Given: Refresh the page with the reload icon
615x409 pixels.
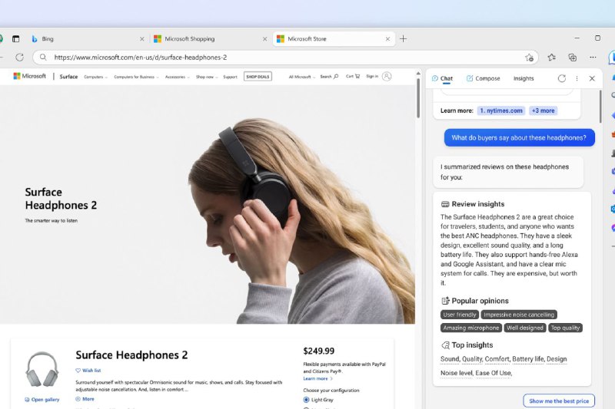Looking at the screenshot, I should click(20, 57).
